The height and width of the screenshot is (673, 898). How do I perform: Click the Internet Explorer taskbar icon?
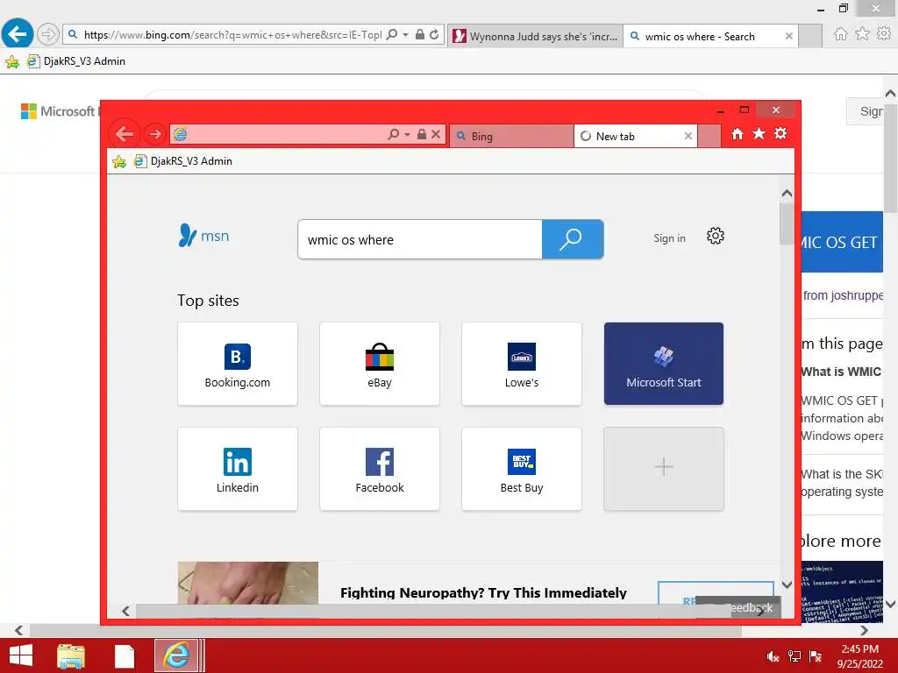(176, 655)
